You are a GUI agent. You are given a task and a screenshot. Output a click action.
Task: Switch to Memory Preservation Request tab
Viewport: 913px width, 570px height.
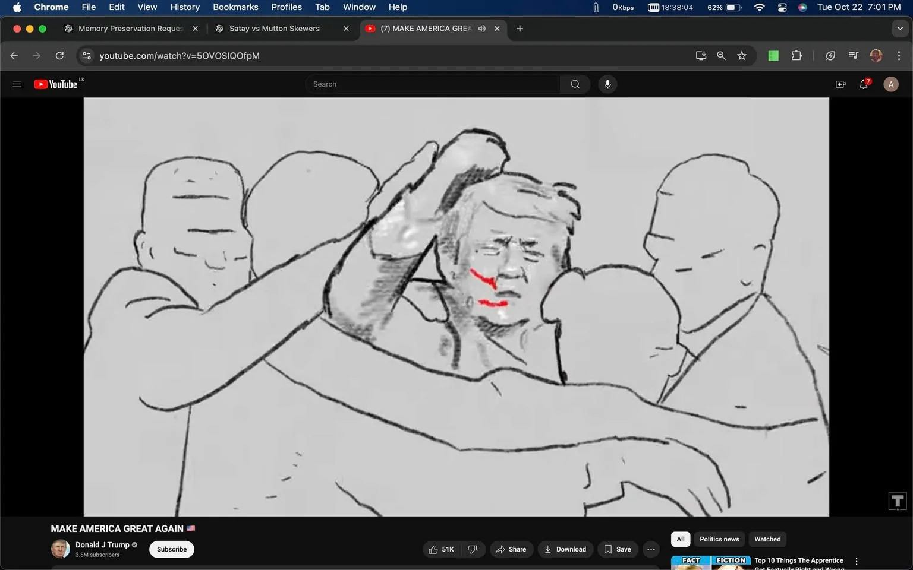pos(131,28)
